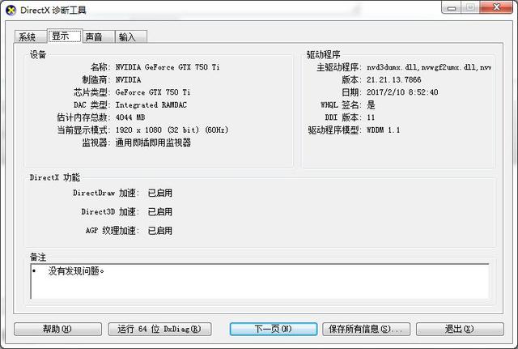Go to the 输入 tab

[131, 36]
